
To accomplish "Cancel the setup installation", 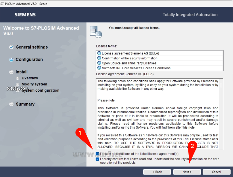I will (216, 172).
